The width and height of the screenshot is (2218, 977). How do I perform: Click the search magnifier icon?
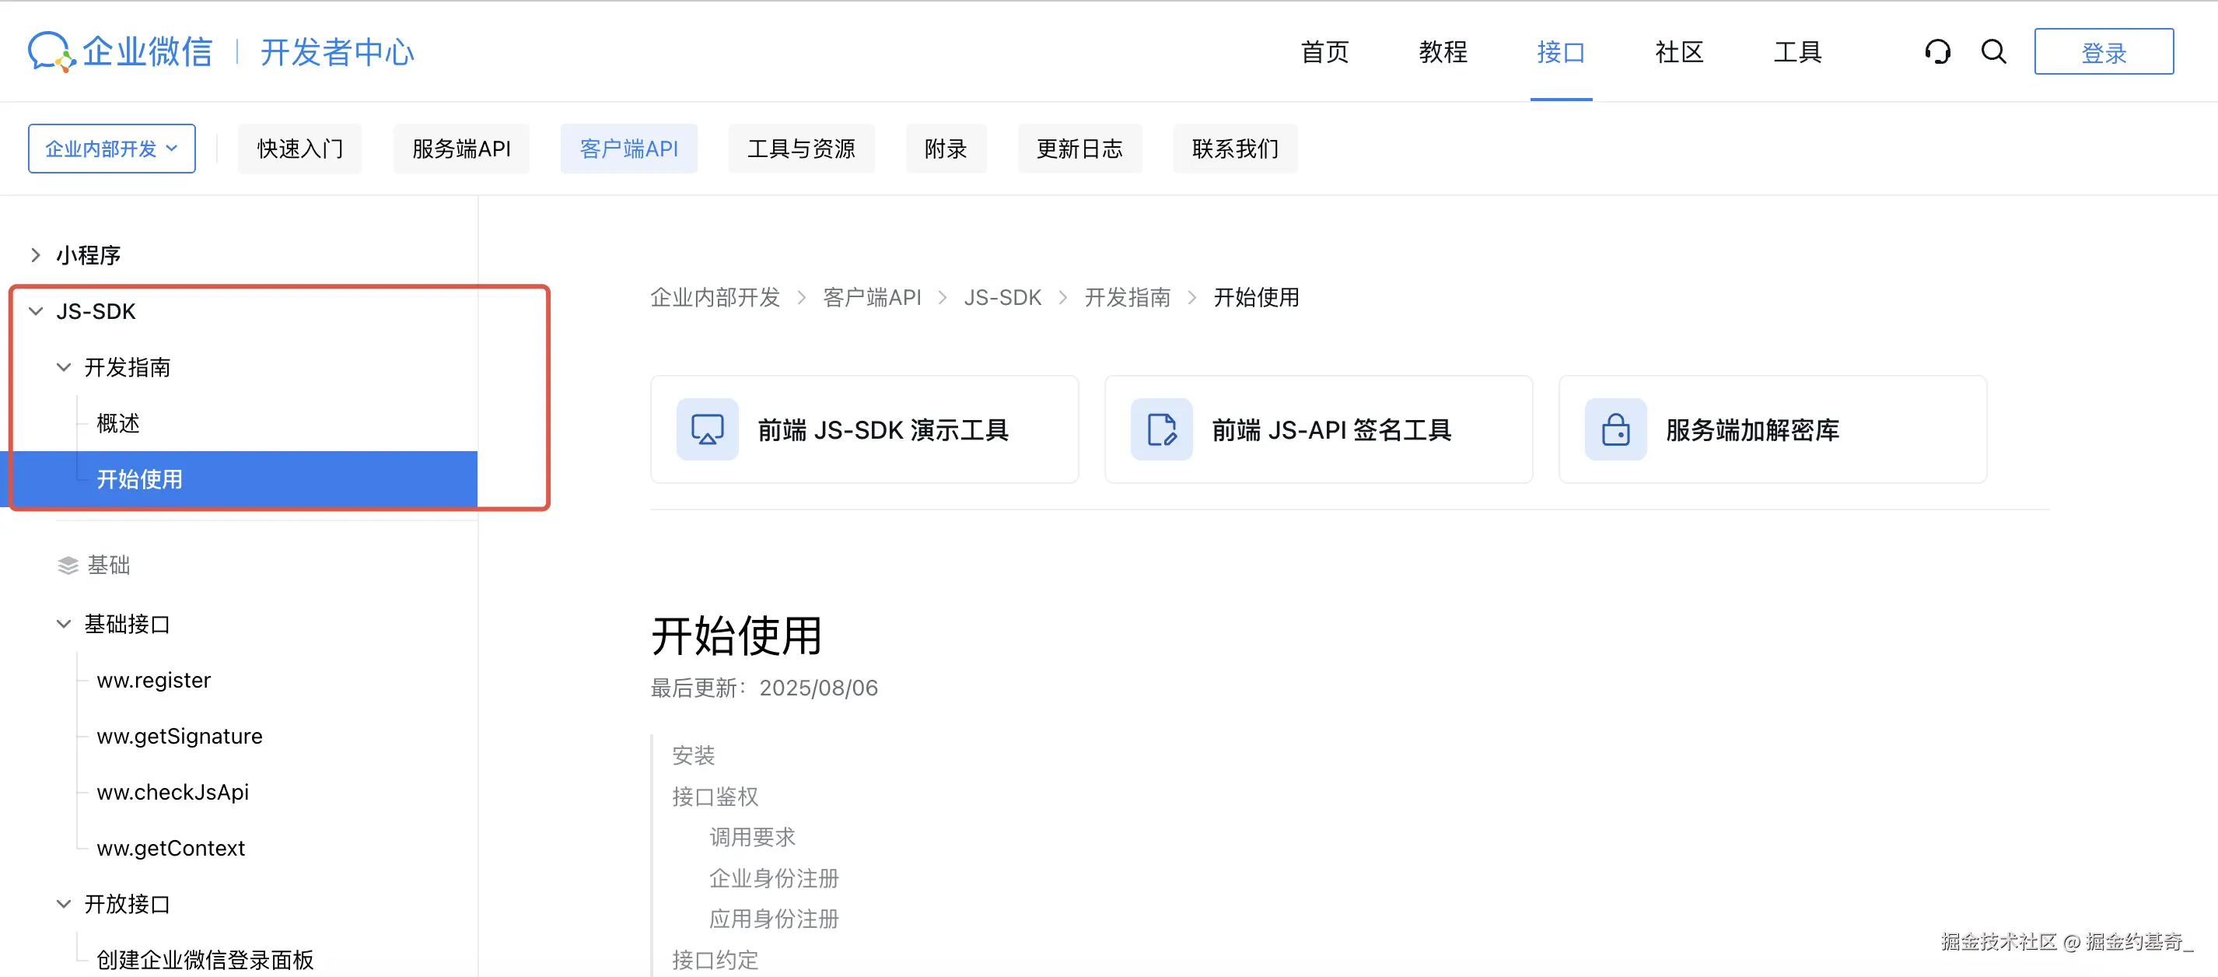[x=1993, y=51]
